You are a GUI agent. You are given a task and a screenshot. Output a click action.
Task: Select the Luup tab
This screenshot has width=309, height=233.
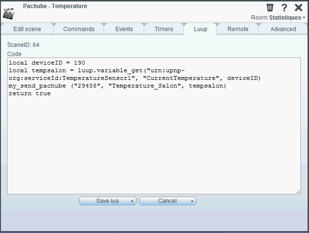[200, 29]
